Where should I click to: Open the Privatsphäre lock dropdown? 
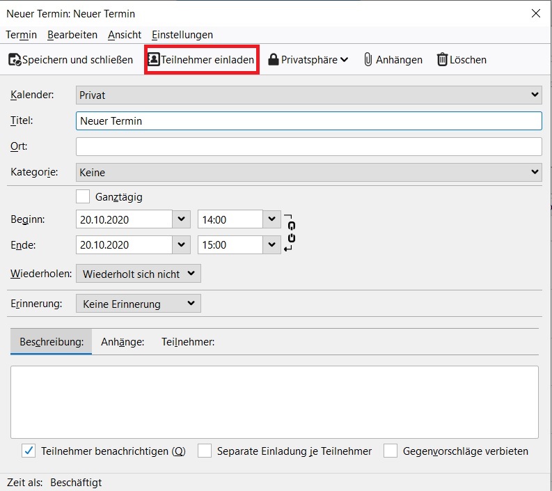[x=308, y=59]
